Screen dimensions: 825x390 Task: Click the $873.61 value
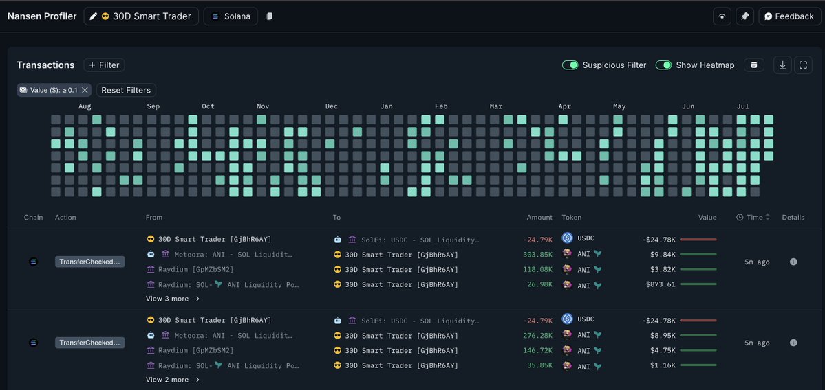[x=661, y=284]
